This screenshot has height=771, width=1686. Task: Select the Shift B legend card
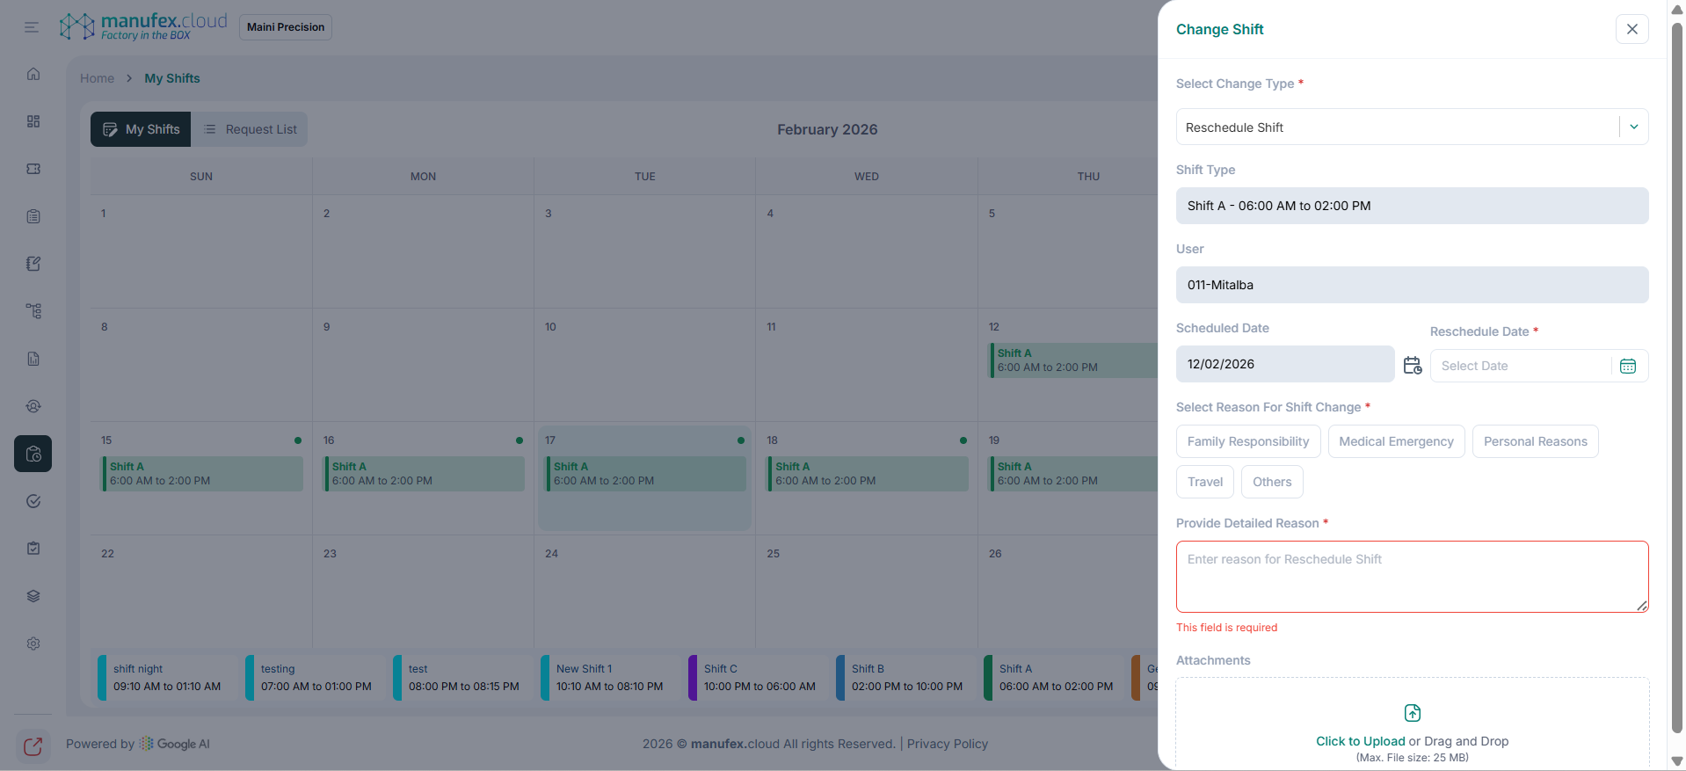[905, 678]
